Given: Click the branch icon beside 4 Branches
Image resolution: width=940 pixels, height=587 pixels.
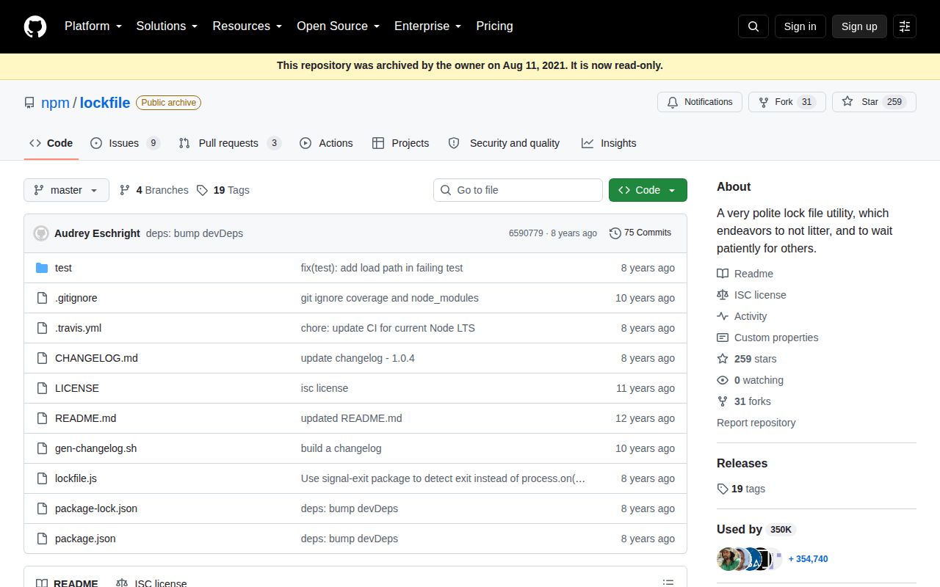Looking at the screenshot, I should (125, 190).
